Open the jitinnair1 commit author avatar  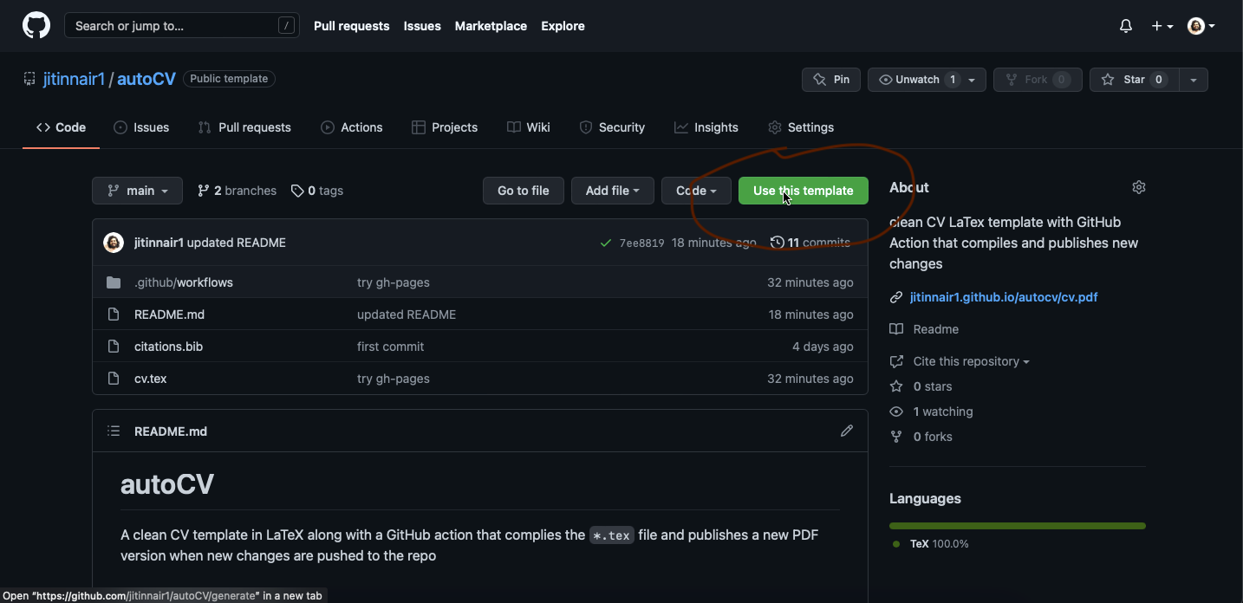114,243
